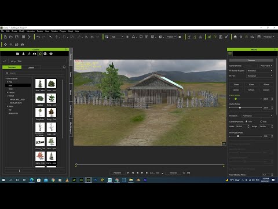
Task: Click the search field in Content panel
Action: [x=35, y=73]
